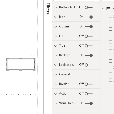
Task: Expand the Visual header section
Action: (x=56, y=103)
